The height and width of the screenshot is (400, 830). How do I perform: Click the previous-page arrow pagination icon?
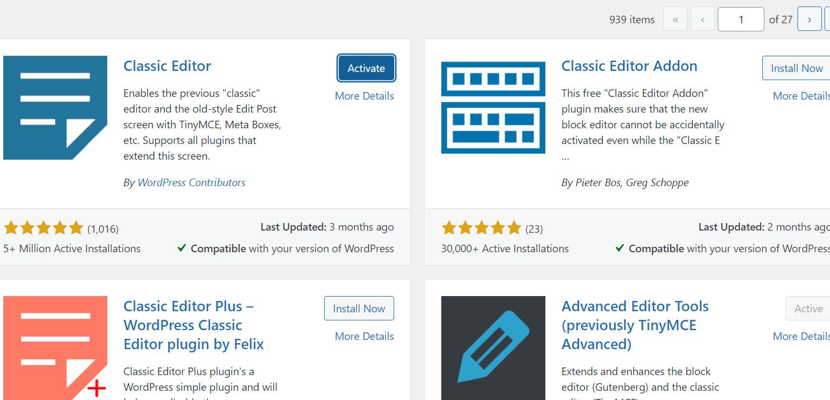coord(703,19)
